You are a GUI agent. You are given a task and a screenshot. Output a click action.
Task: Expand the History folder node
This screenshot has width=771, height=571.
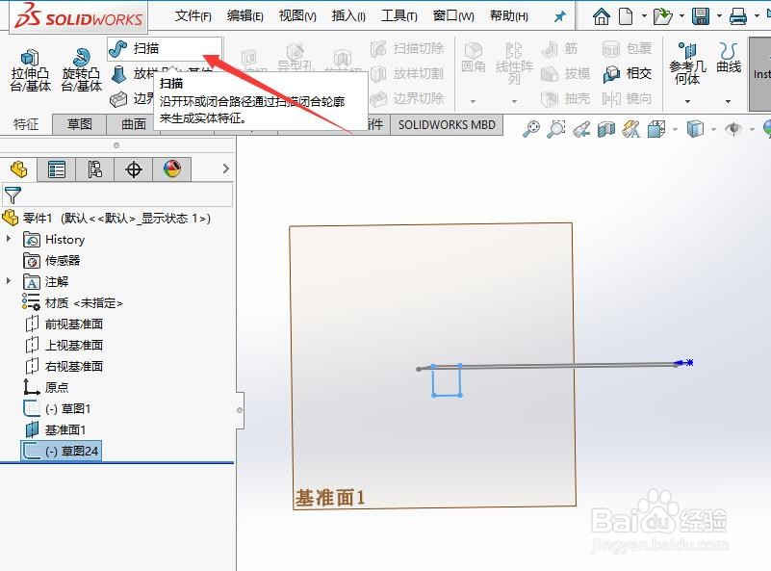tap(9, 239)
